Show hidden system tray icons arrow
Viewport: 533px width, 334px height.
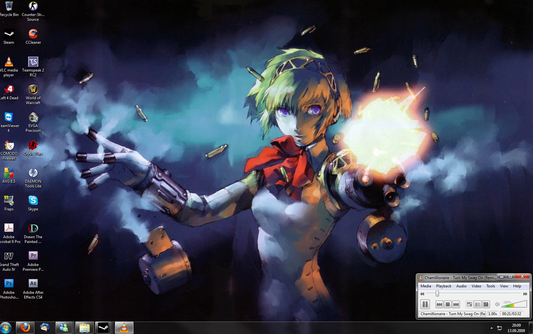491,328
